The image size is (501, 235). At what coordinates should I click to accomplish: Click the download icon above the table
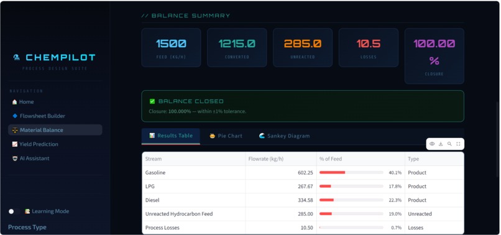point(441,144)
